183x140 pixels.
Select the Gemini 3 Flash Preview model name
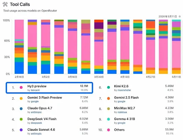point(45,98)
